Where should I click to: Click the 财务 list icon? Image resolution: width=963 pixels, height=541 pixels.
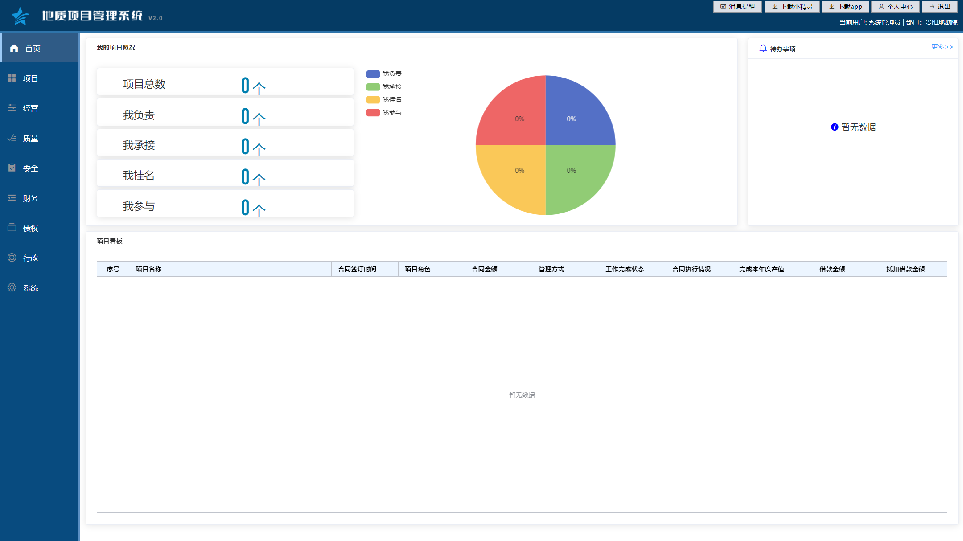[x=12, y=198]
